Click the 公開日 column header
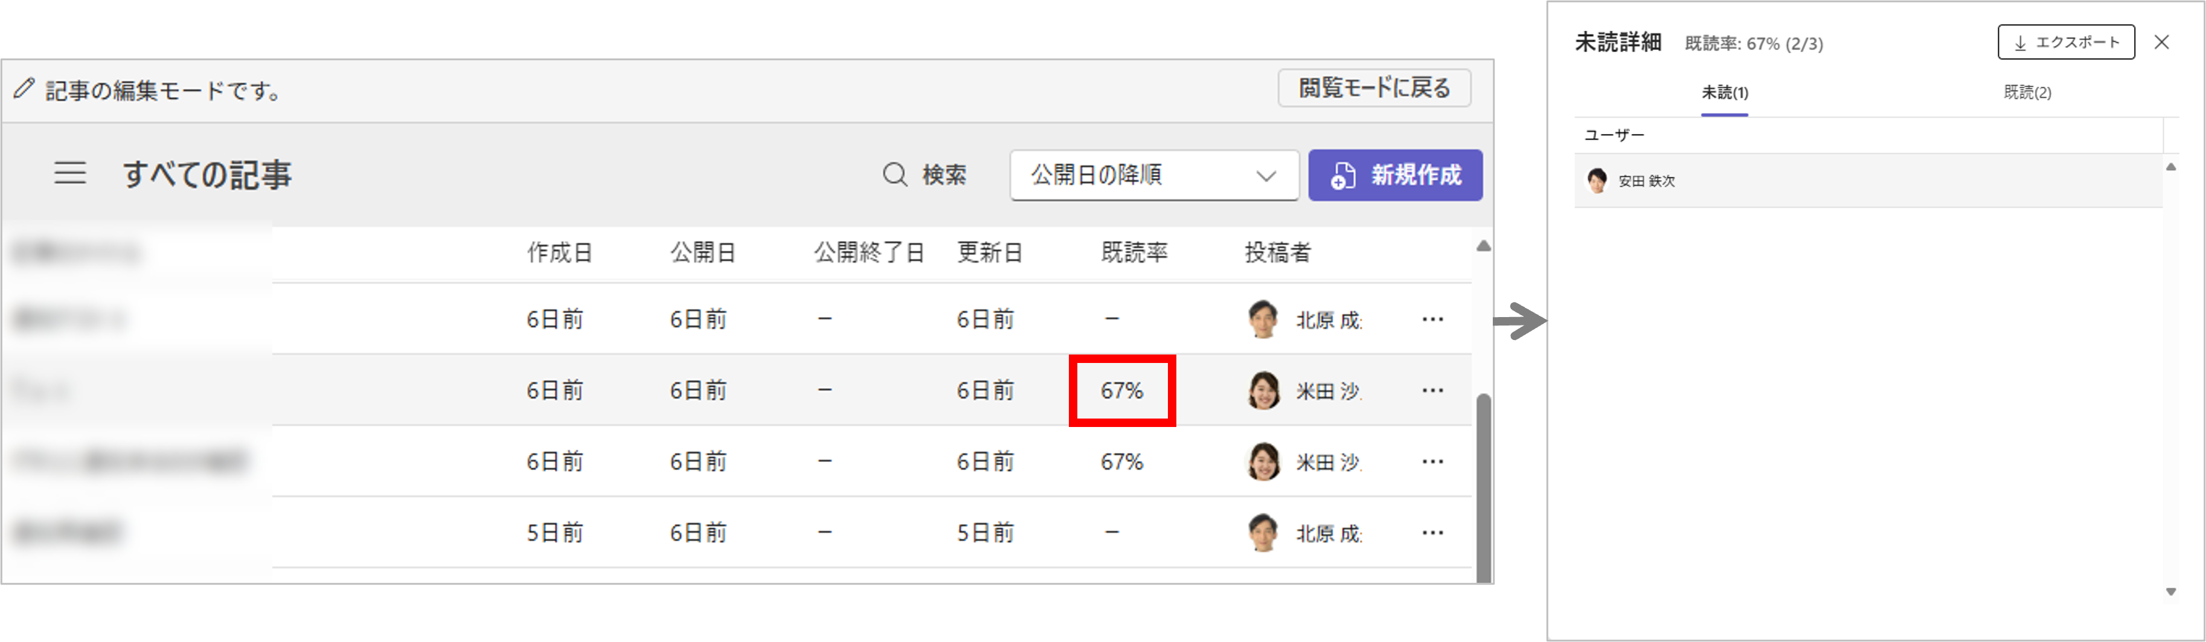2206x642 pixels. (702, 252)
